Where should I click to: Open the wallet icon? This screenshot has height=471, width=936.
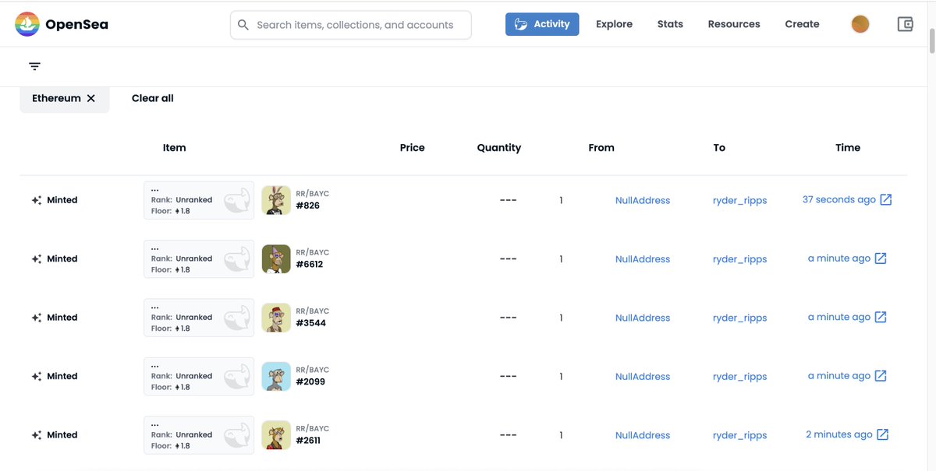(x=905, y=24)
